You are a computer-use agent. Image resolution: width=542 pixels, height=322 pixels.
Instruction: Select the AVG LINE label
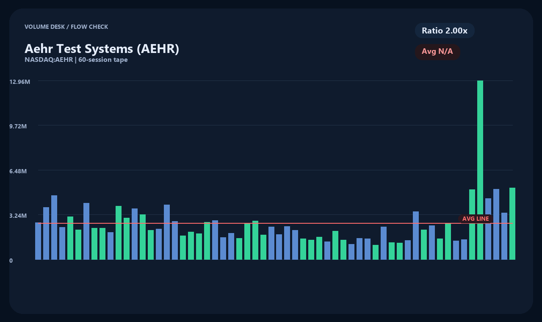coord(476,219)
